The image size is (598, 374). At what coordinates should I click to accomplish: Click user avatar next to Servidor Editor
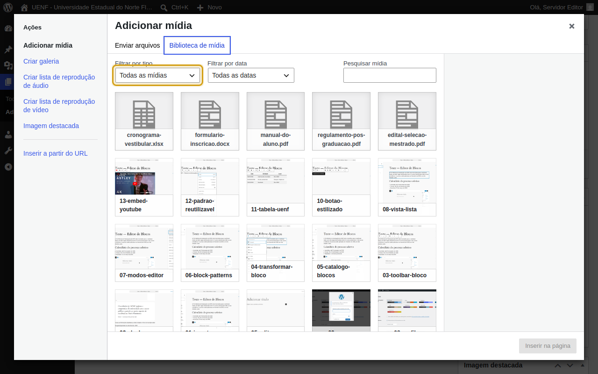point(591,7)
